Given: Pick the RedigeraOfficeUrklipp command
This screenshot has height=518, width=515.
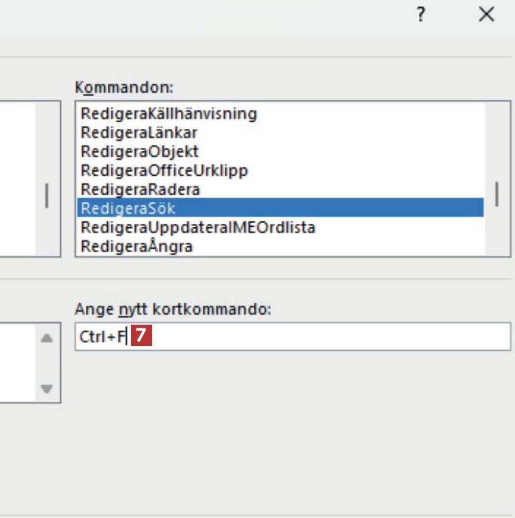Looking at the screenshot, I should [x=164, y=170].
